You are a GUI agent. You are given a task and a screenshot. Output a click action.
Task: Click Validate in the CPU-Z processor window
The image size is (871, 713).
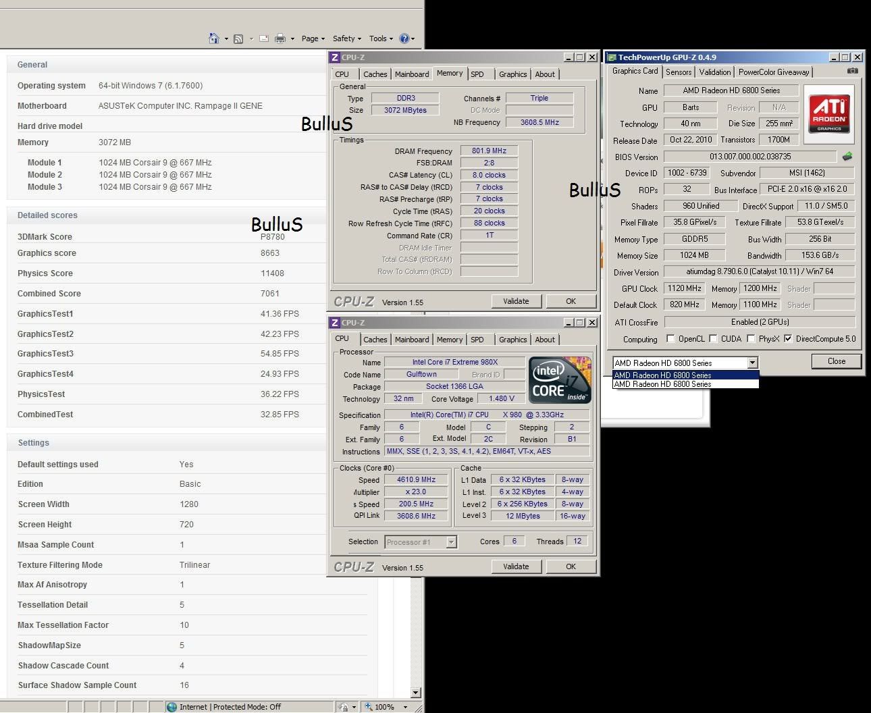pyautogui.click(x=516, y=566)
